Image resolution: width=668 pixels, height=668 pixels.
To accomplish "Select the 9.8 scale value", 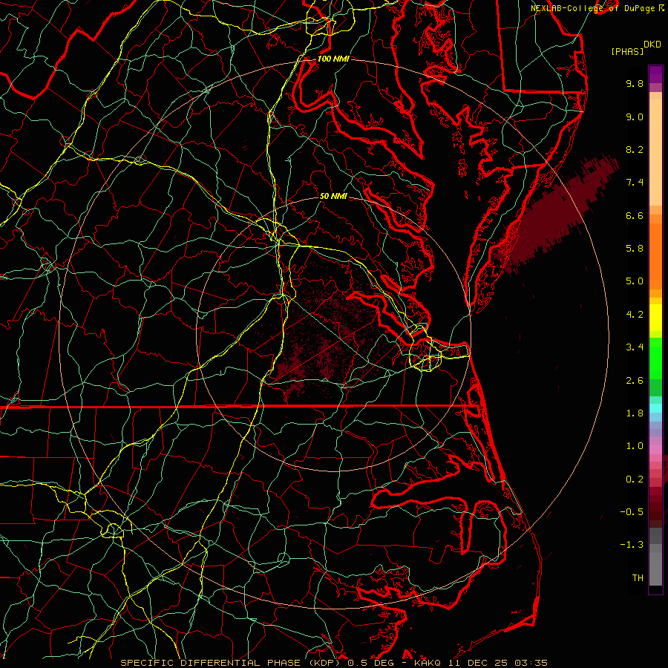I will tap(635, 83).
